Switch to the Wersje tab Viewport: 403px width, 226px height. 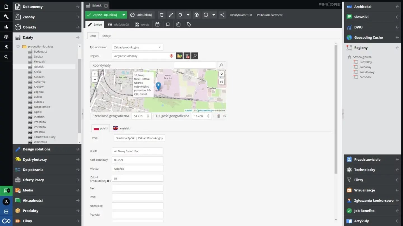(142, 25)
